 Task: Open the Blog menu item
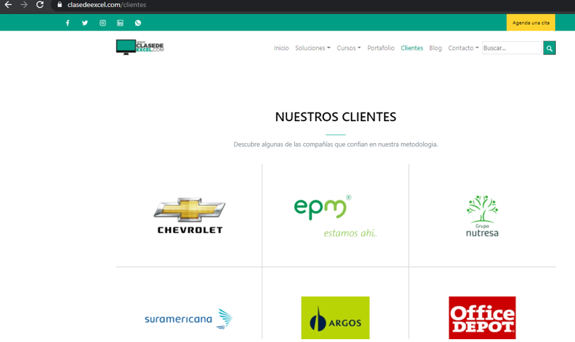point(435,47)
